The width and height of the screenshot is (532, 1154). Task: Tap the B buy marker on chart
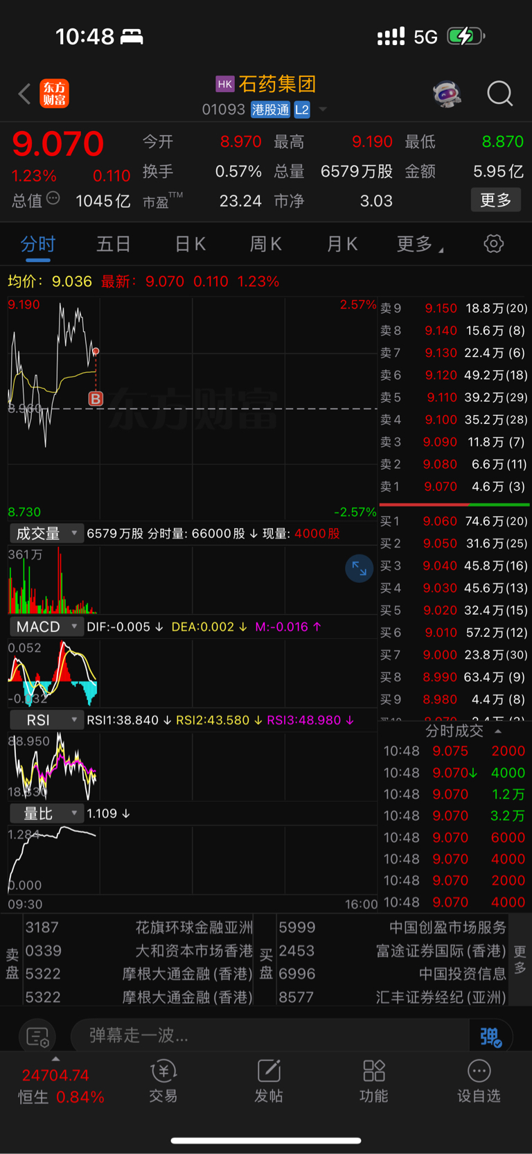point(96,399)
